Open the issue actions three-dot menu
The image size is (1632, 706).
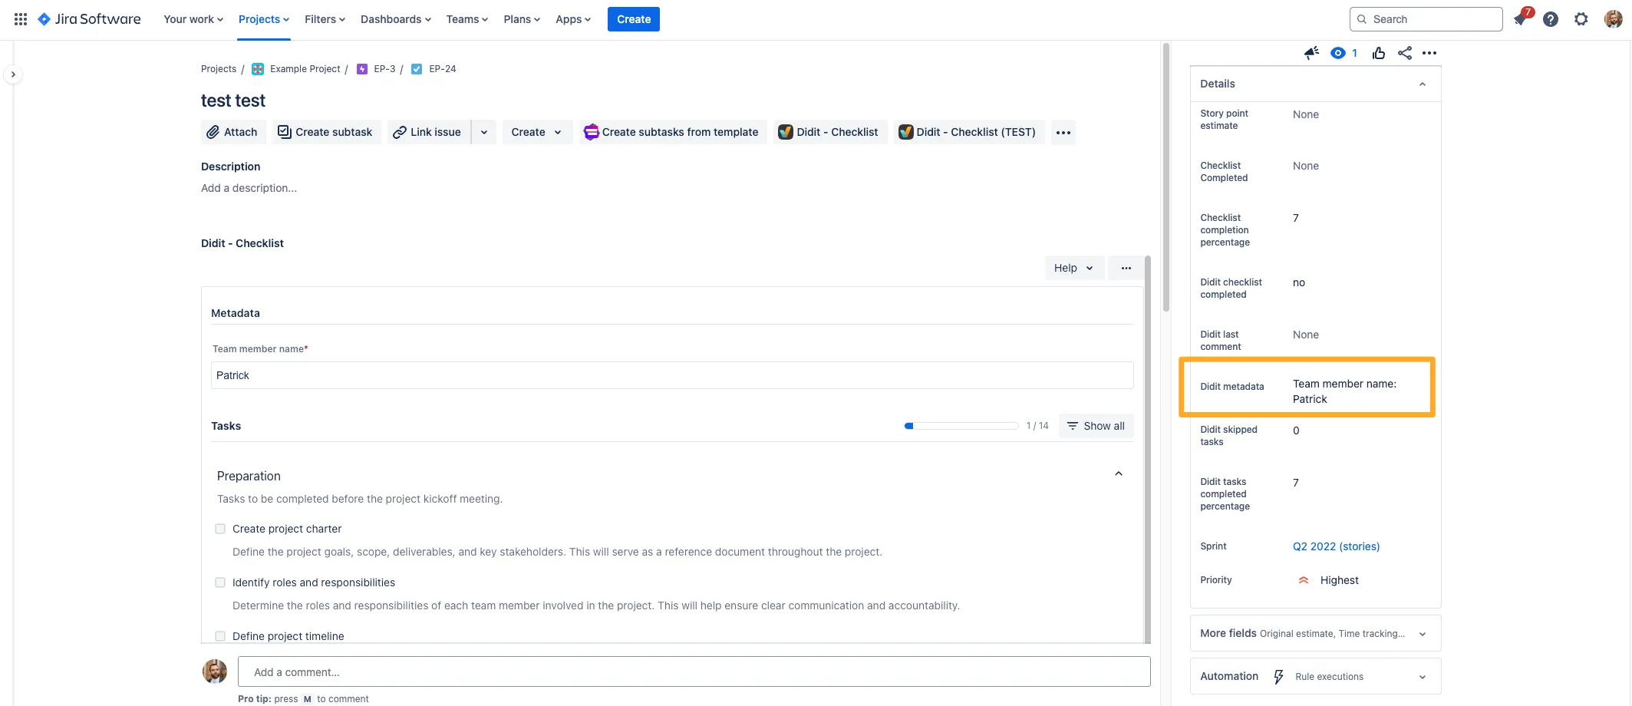[1429, 53]
